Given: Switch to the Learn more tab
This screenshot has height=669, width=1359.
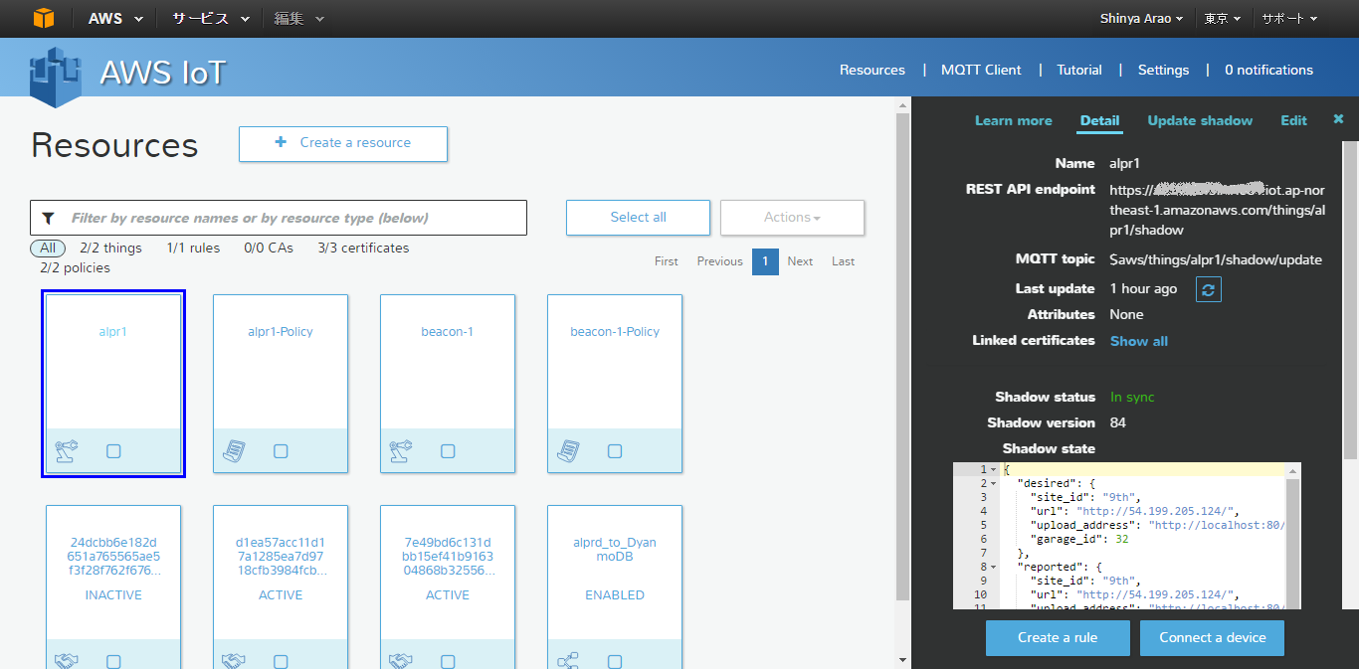Looking at the screenshot, I should [1013, 120].
